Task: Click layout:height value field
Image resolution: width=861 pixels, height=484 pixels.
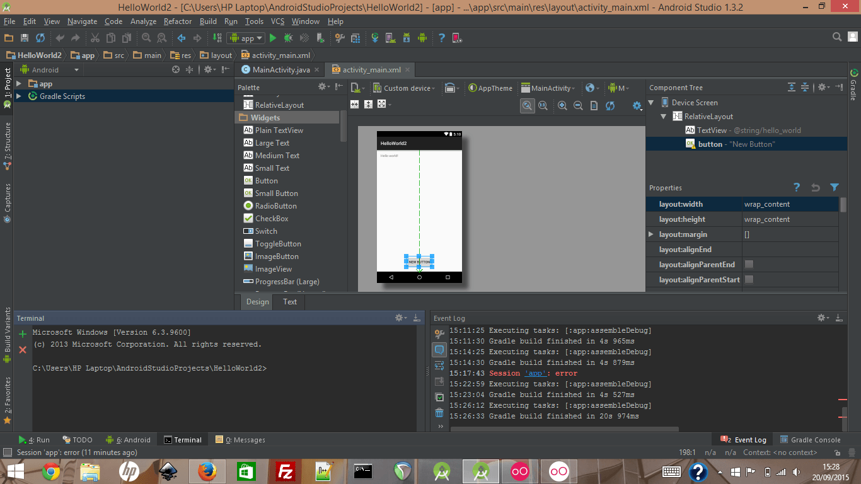Action: coord(790,219)
